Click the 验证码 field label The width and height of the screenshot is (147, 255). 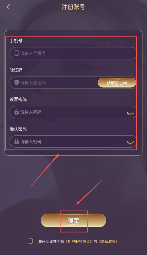tap(16, 70)
